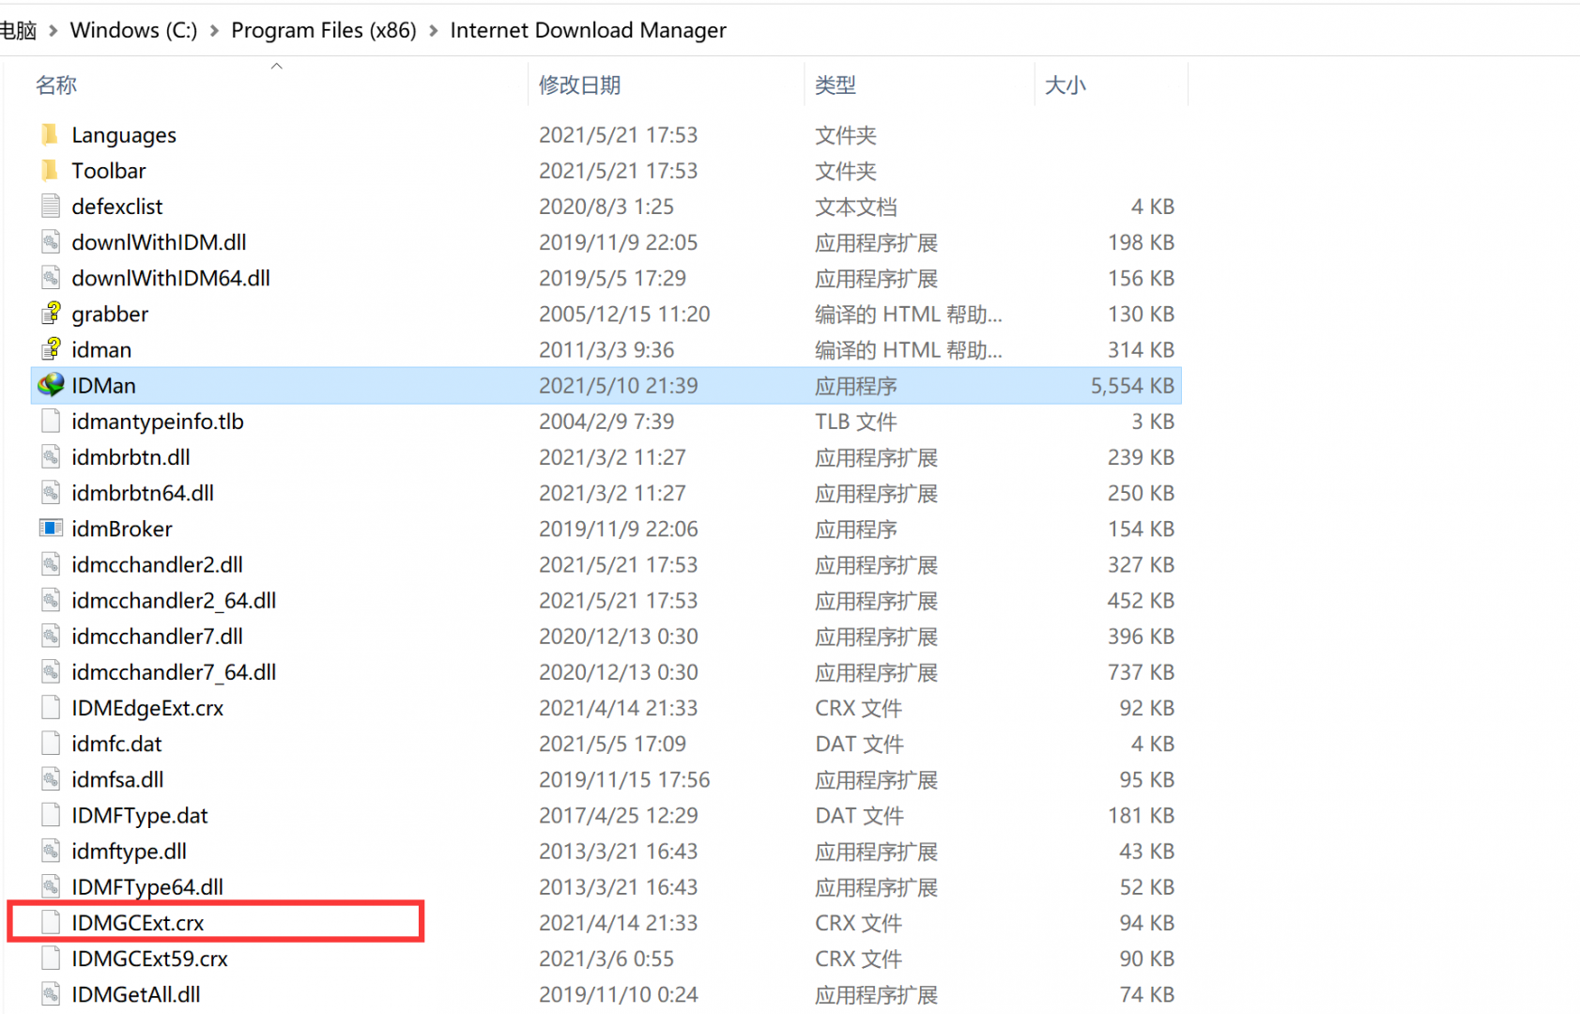Select the file name IDMGCExt.crx
1580x1014 pixels.
[138, 923]
